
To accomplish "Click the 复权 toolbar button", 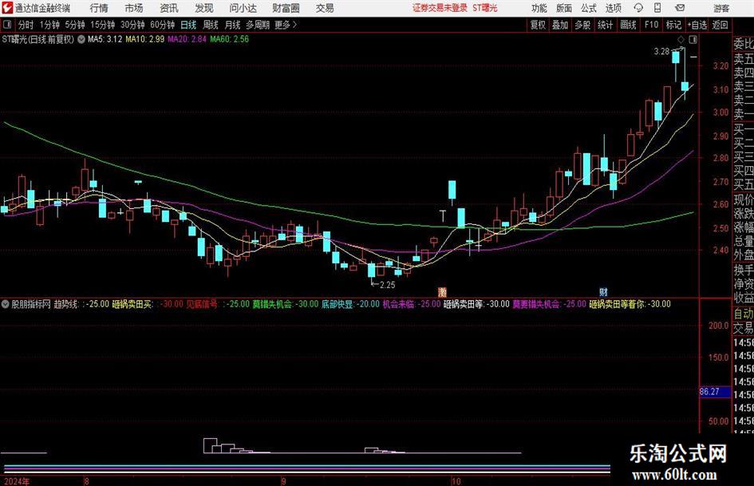I will 538,25.
